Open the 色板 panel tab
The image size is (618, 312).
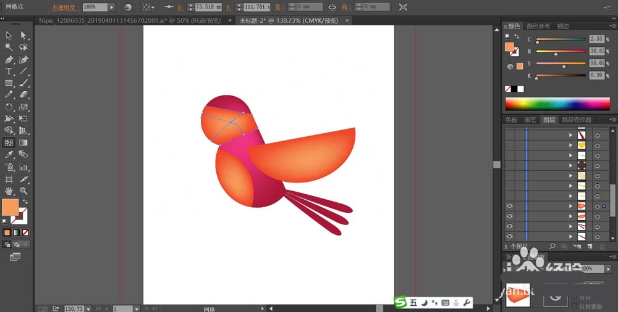[511, 120]
